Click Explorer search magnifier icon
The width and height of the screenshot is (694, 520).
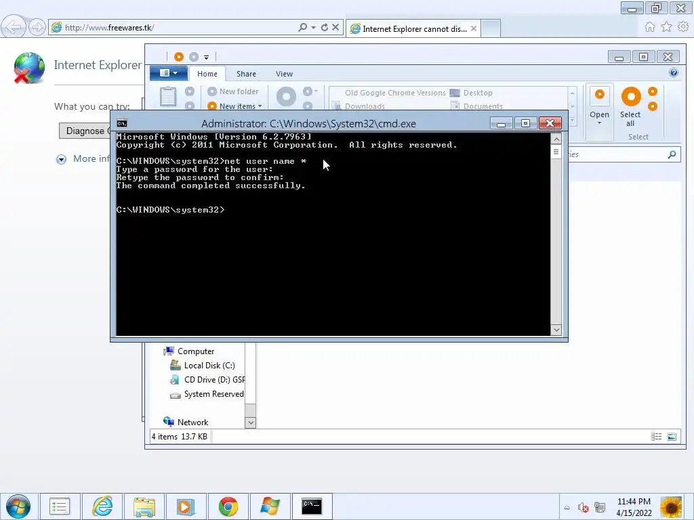[672, 154]
